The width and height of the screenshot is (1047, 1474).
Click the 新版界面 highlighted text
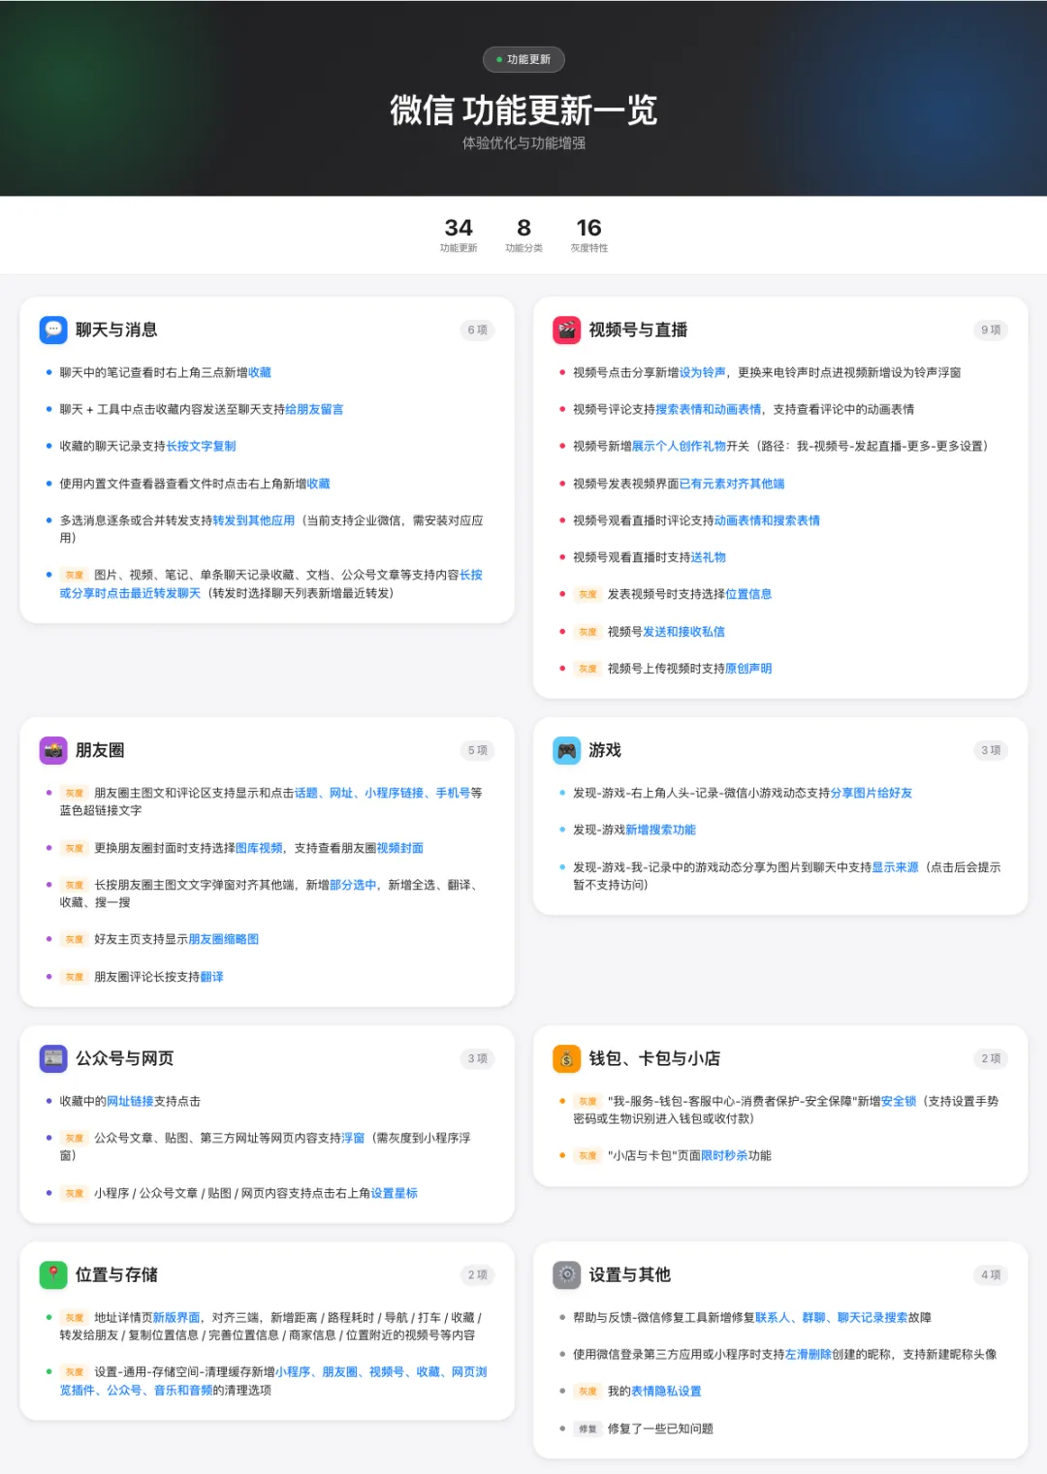(176, 1317)
